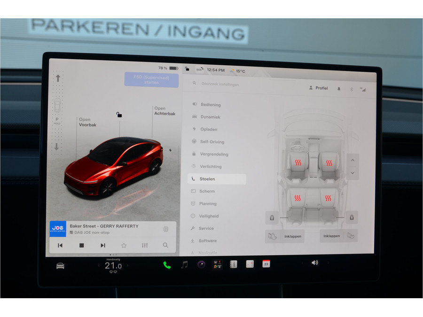Screen dimensions: 423x317
Task: Click the Doorzoek instellingen search field
Action: point(220,84)
